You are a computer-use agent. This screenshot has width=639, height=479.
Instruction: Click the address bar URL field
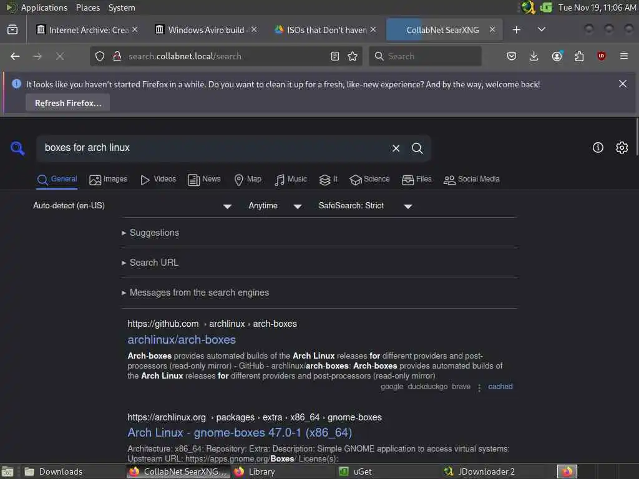point(226,56)
